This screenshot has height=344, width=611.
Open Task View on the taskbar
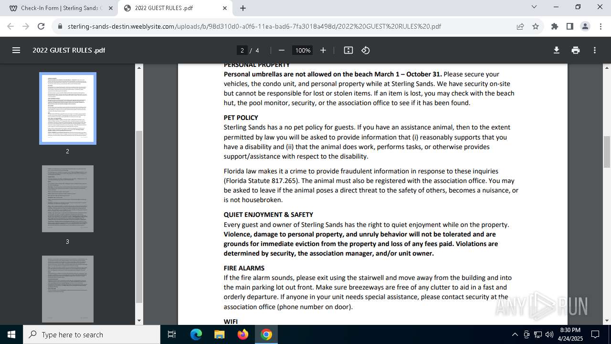point(172,334)
